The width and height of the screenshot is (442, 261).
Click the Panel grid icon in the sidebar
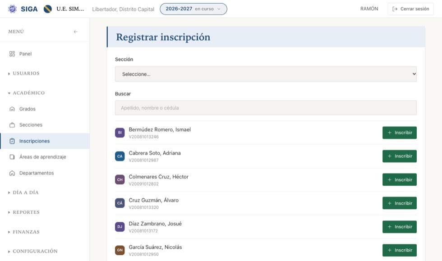pyautogui.click(x=12, y=54)
